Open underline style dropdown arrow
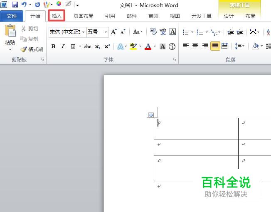 coord(80,46)
